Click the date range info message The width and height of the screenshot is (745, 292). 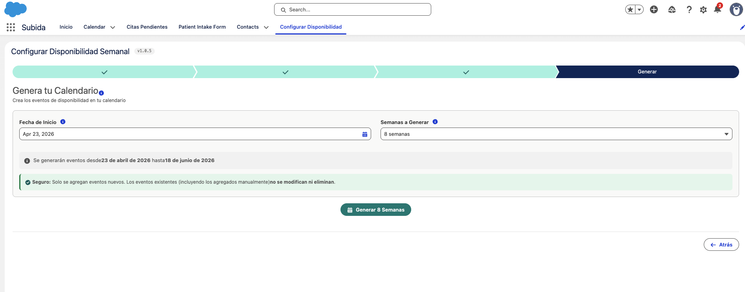point(376,161)
